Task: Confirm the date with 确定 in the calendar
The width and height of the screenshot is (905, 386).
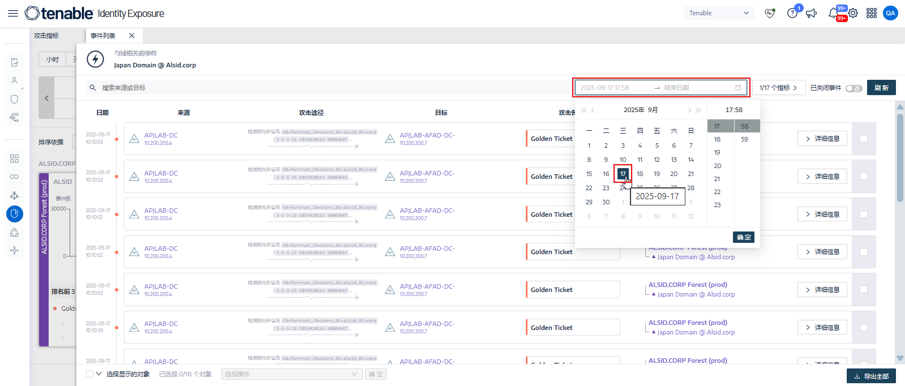Action: click(x=744, y=237)
